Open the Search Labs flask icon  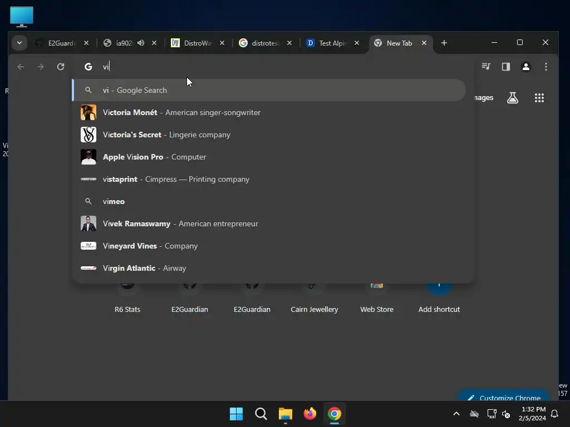(513, 98)
